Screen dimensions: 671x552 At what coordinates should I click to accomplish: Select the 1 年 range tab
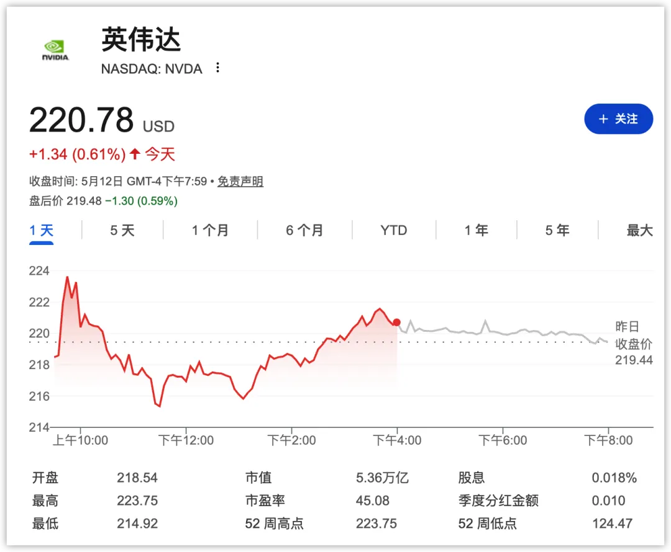(477, 231)
